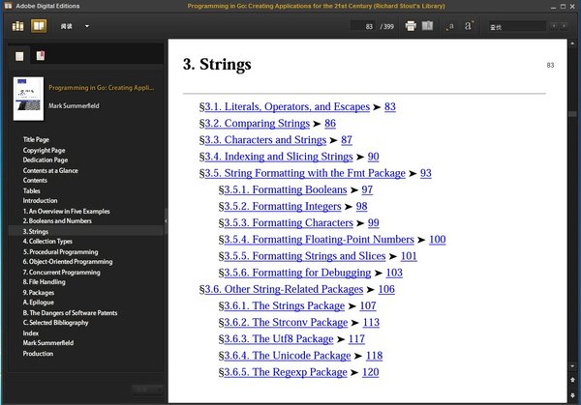
Task: Click the book cover thumbnail
Action: [28, 99]
